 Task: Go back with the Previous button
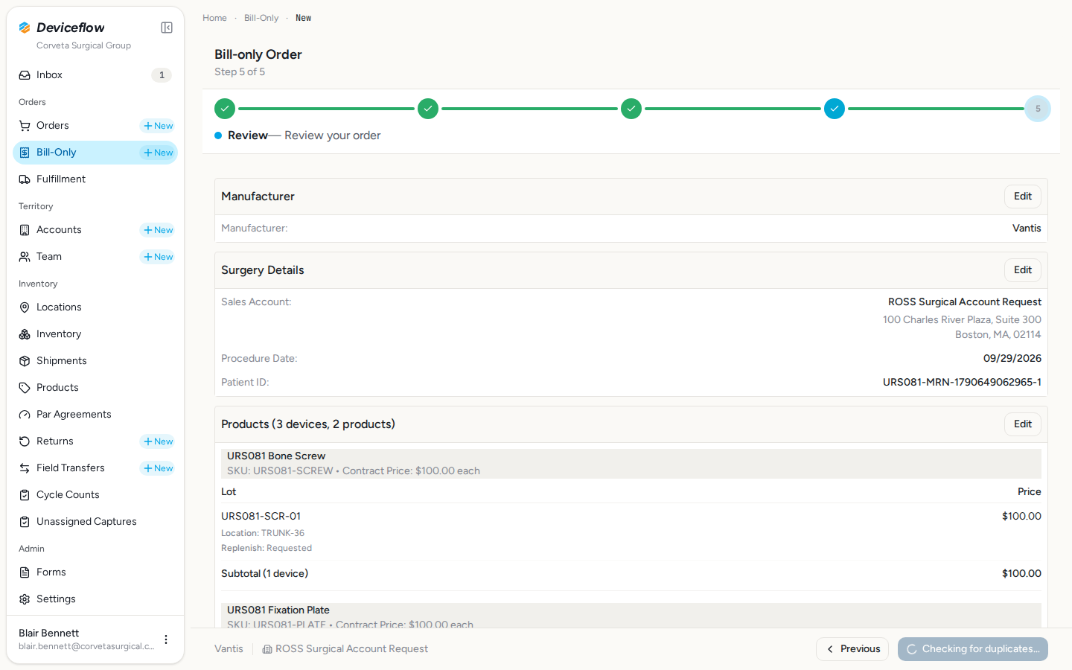pos(852,649)
